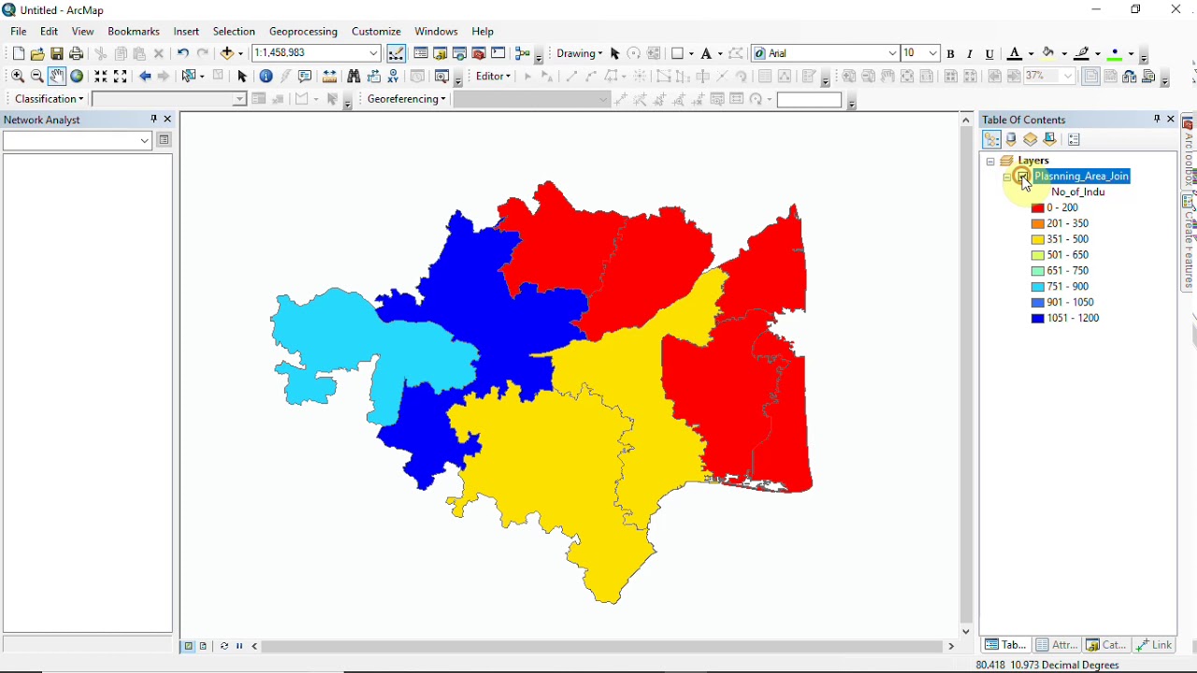Screen dimensions: 1197x673
Task: Click the horizontal map scrollbar
Action: [603, 646]
